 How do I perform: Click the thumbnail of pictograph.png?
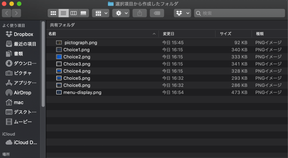[59, 43]
